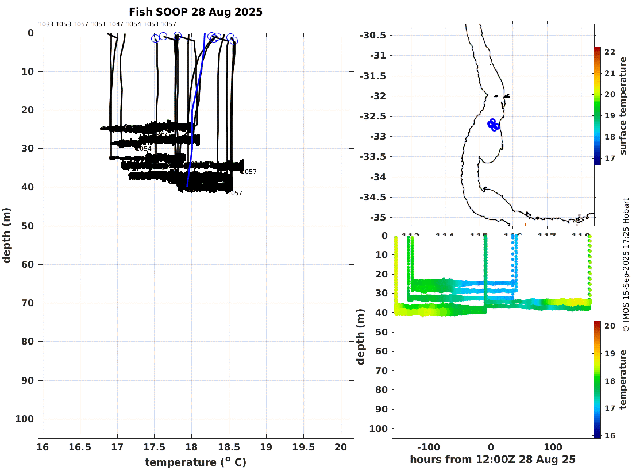
Task: Click the "17.5" tick on the temperature axis
Action: [155, 447]
